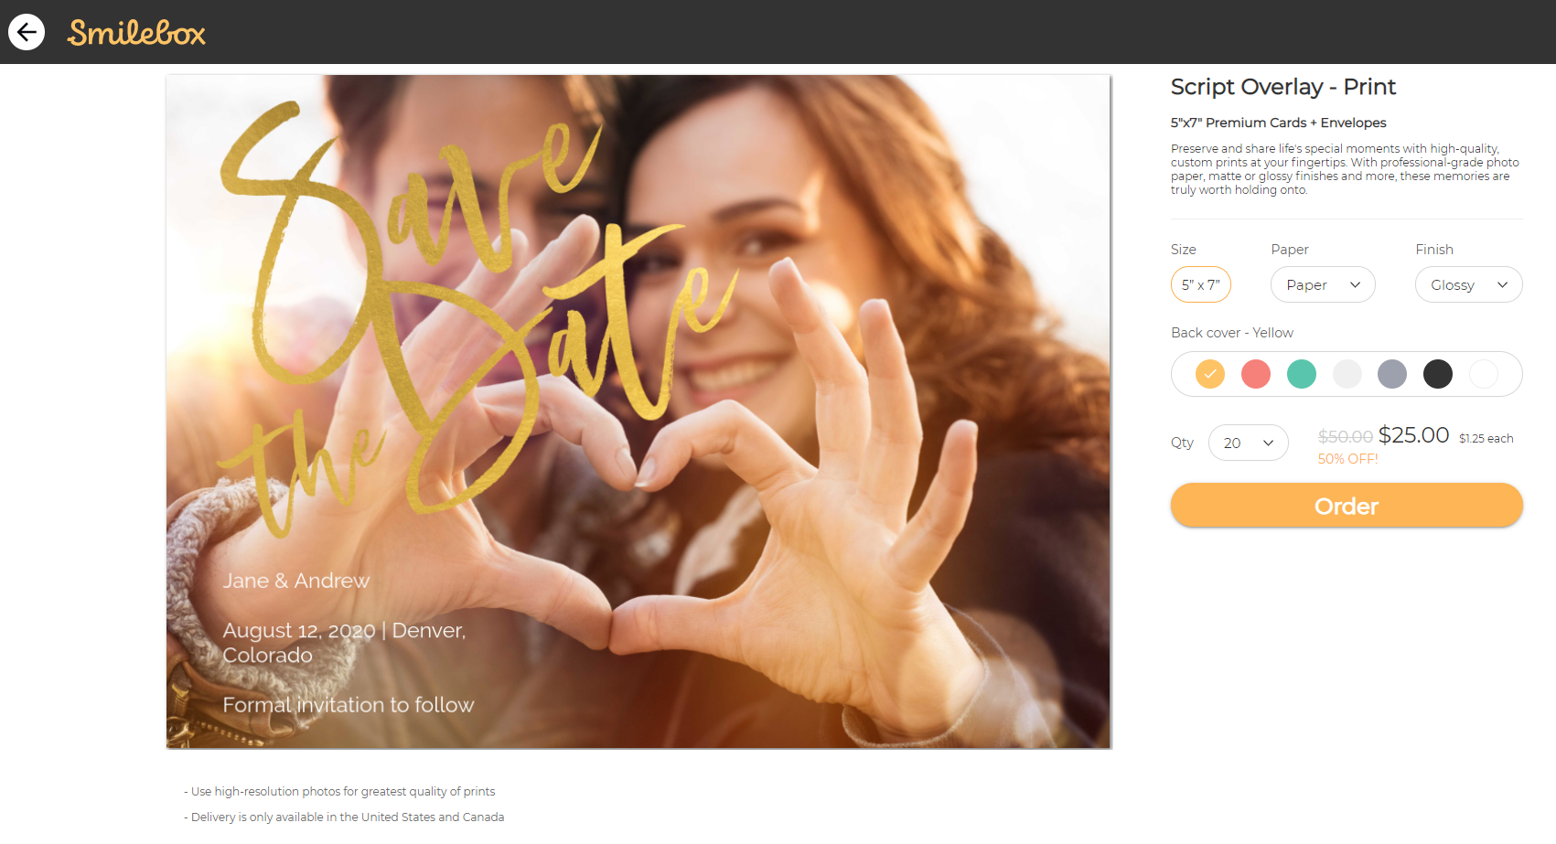Screen dimensions: 1556x844
Task: Select the black back cover color
Action: click(x=1438, y=374)
